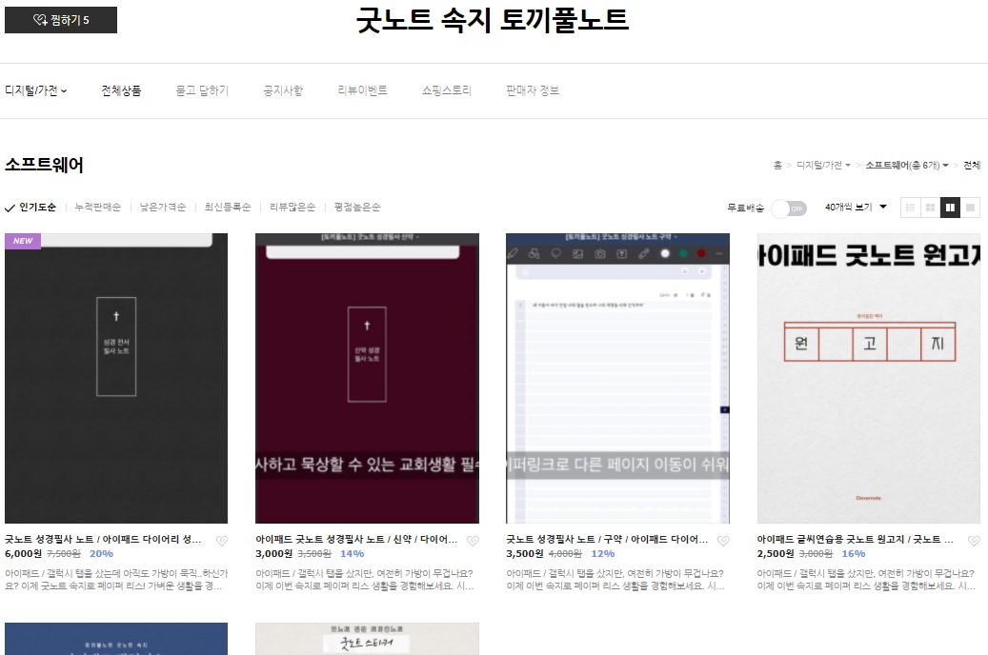Open product title 굿노트 성경필사 노트 / 아이패드 다이어리
This screenshot has width=988, height=655.
[103, 540]
